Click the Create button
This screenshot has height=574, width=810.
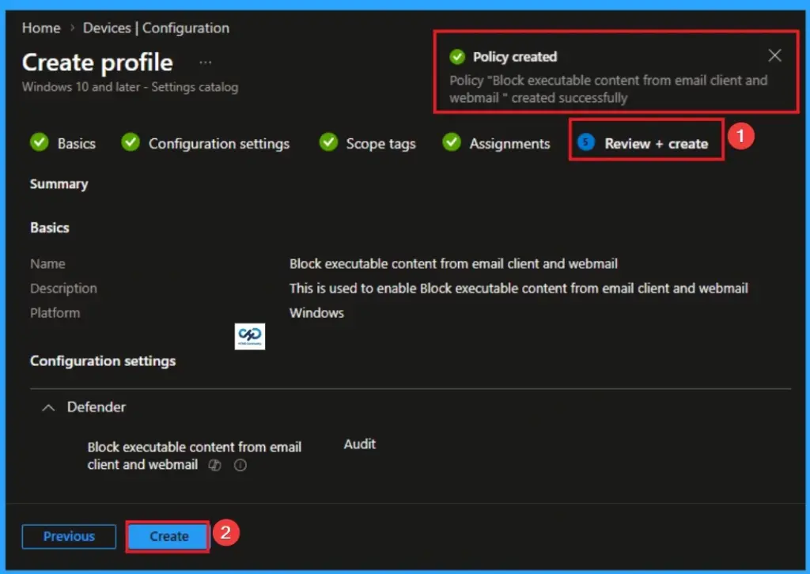pos(167,536)
